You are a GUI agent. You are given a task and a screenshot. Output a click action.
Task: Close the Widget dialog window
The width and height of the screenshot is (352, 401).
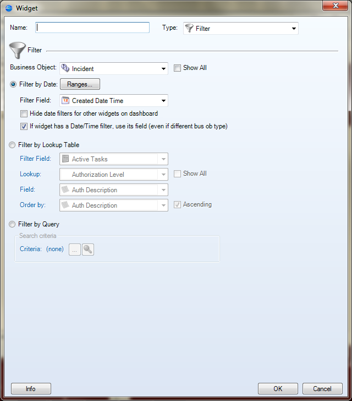coord(335,6)
